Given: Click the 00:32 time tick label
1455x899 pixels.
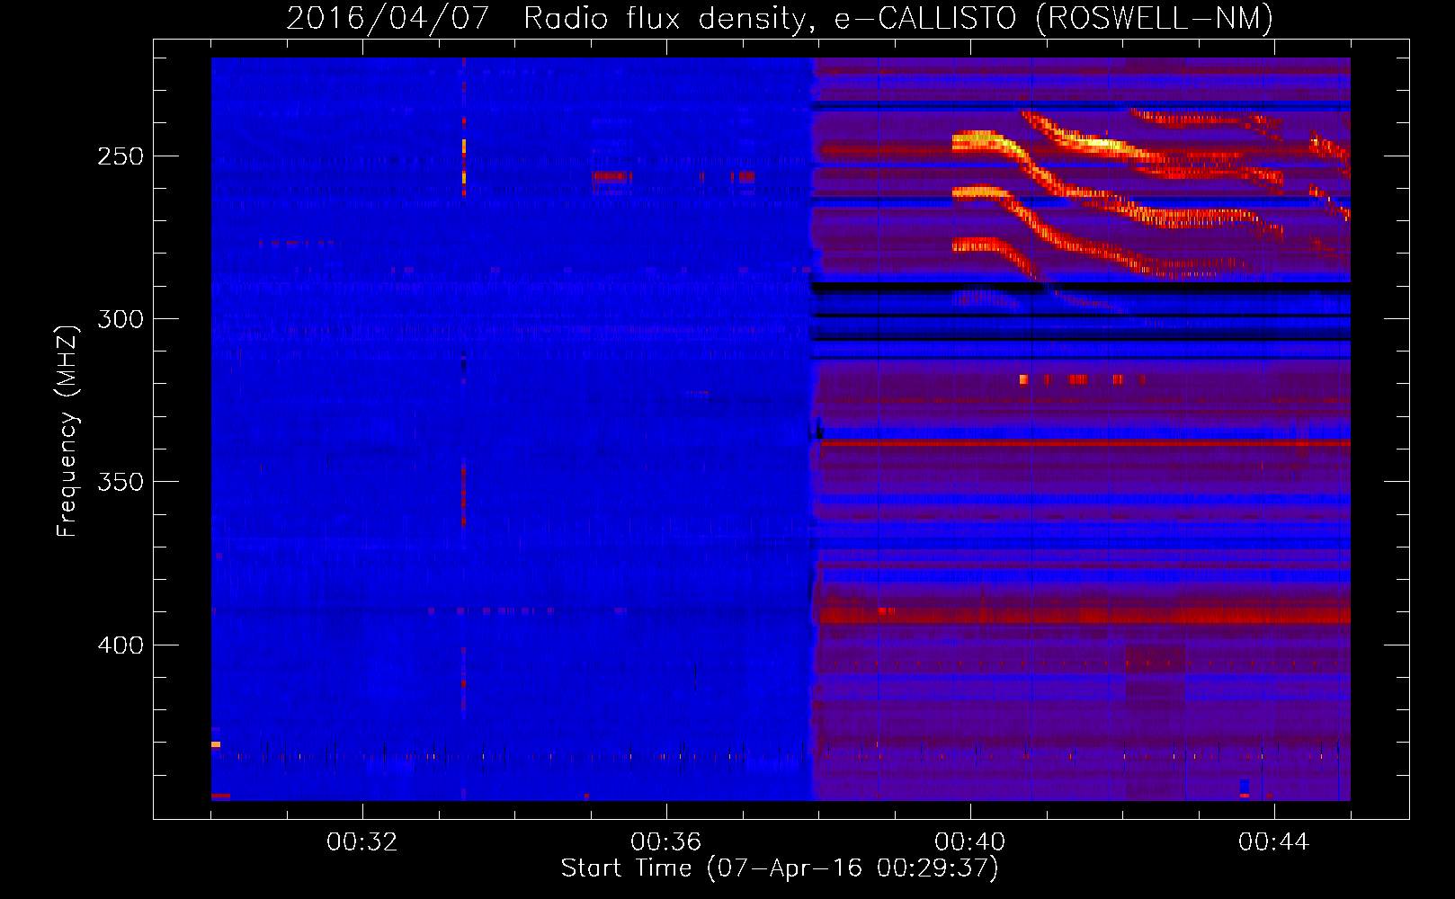Looking at the screenshot, I should click(362, 842).
